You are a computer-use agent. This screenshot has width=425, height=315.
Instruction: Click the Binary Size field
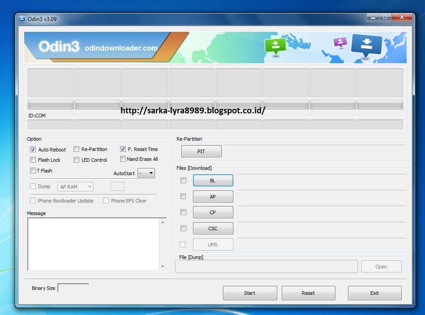pyautogui.click(x=73, y=288)
